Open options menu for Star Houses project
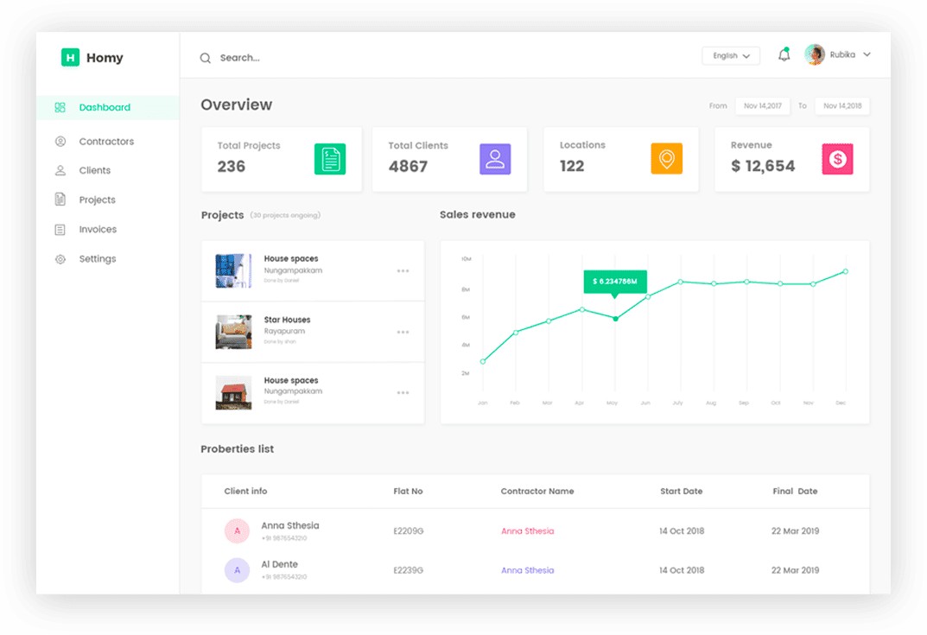Screen dimensions: 927x635 [403, 332]
